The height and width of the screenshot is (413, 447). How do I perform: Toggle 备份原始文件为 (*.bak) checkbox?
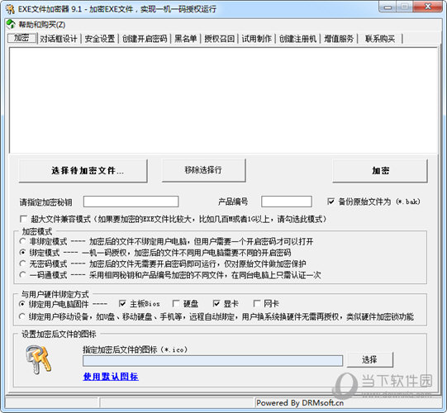pos(330,202)
